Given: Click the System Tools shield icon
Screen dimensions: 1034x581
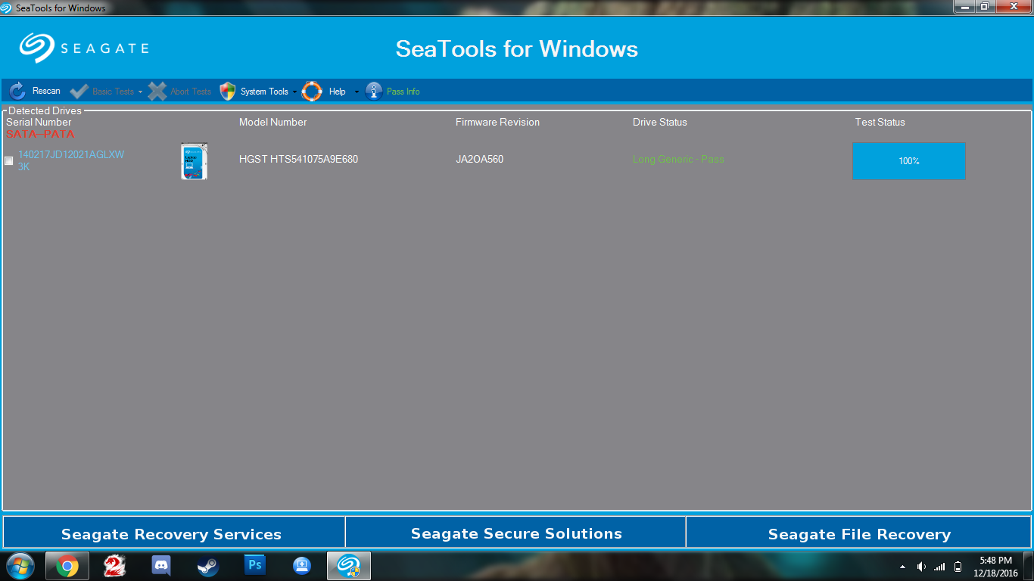Looking at the screenshot, I should (228, 92).
